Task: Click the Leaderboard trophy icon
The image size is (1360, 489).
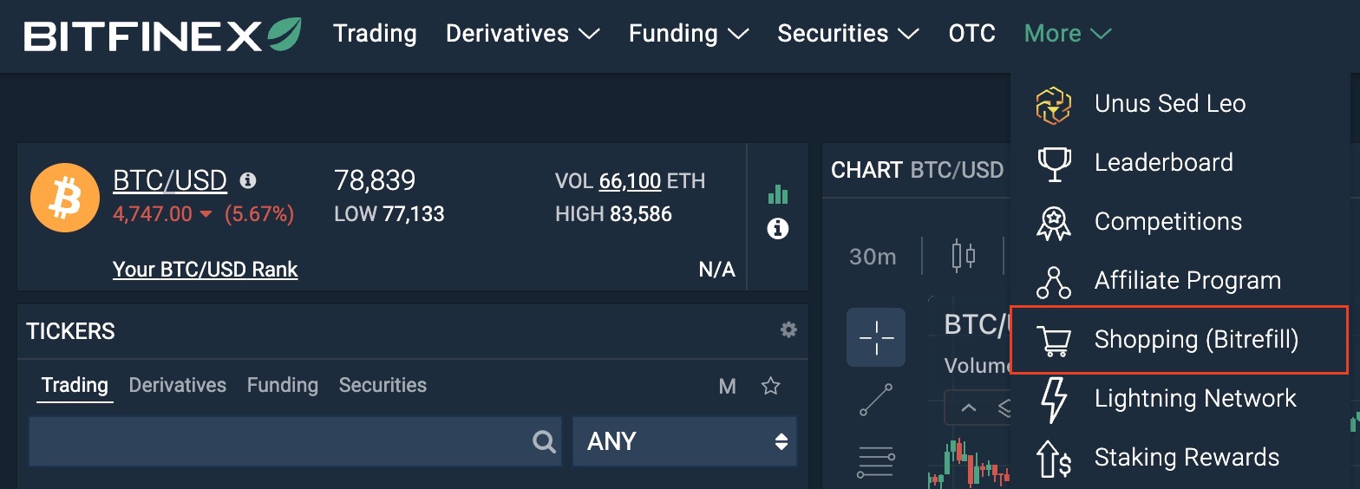Action: (1054, 163)
